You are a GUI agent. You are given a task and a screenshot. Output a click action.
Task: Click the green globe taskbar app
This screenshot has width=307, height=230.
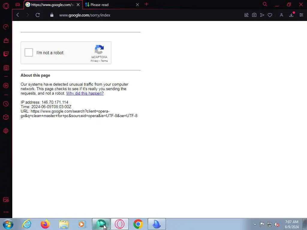[x=101, y=224]
